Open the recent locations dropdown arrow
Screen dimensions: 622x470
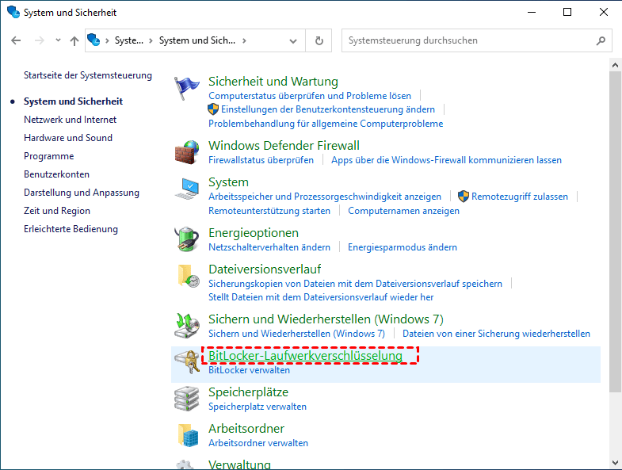(58, 40)
